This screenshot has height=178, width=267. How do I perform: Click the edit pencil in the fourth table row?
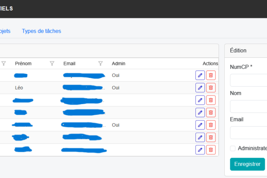pos(200,113)
